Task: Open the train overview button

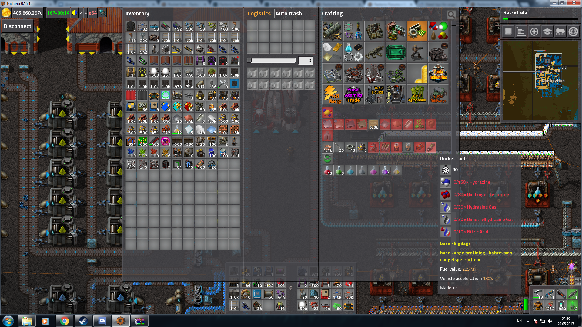Action: 560,31
